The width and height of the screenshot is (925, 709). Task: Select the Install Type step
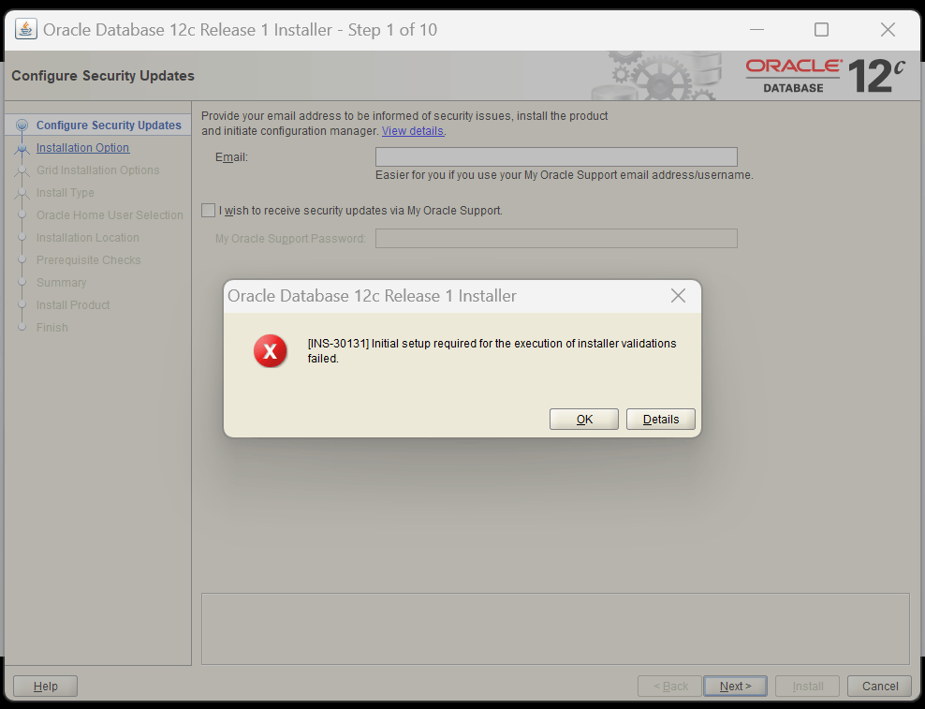pyautogui.click(x=65, y=192)
